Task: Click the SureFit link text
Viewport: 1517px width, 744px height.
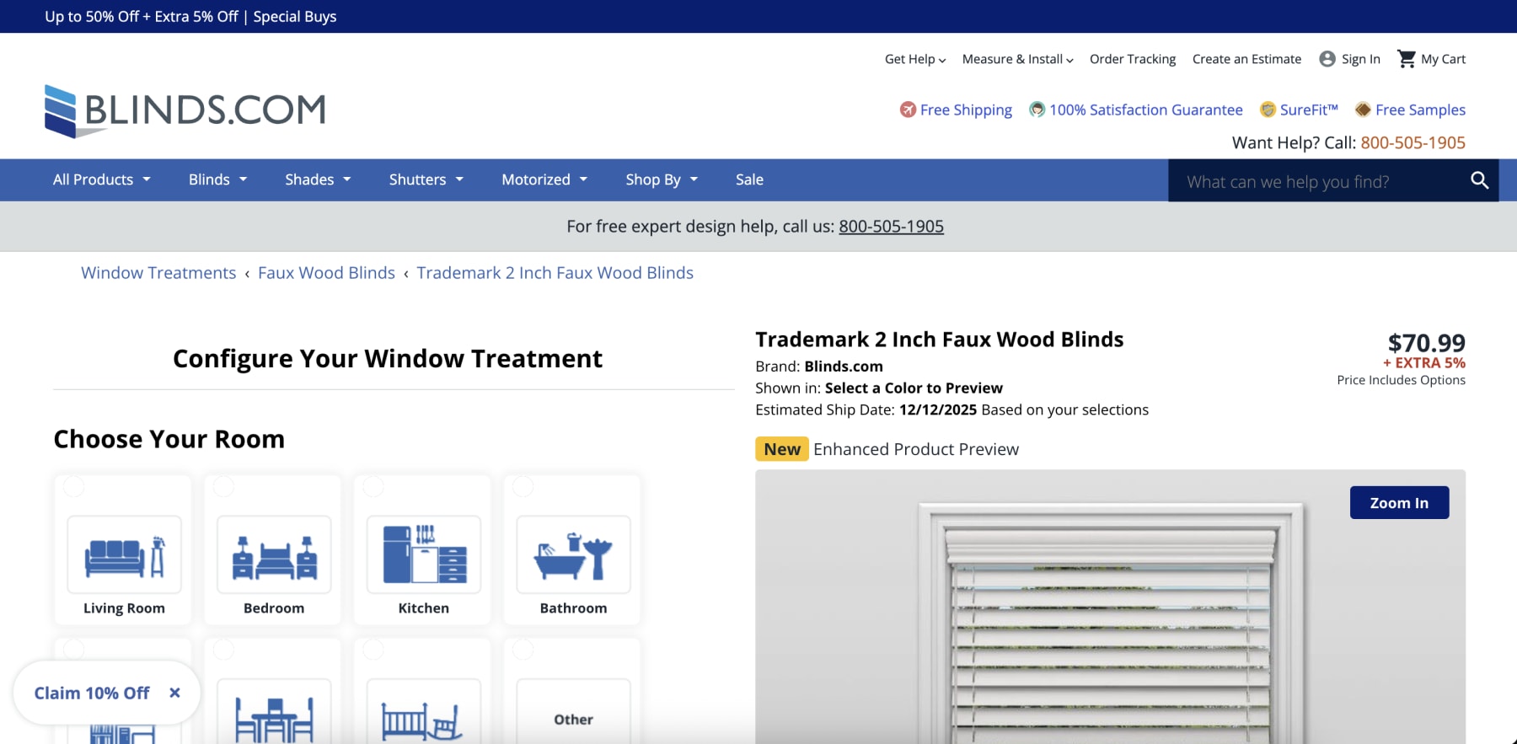Action: [x=1309, y=110]
